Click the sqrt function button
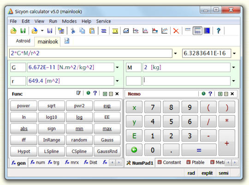The height and width of the screenshot is (185, 249). coord(52,105)
